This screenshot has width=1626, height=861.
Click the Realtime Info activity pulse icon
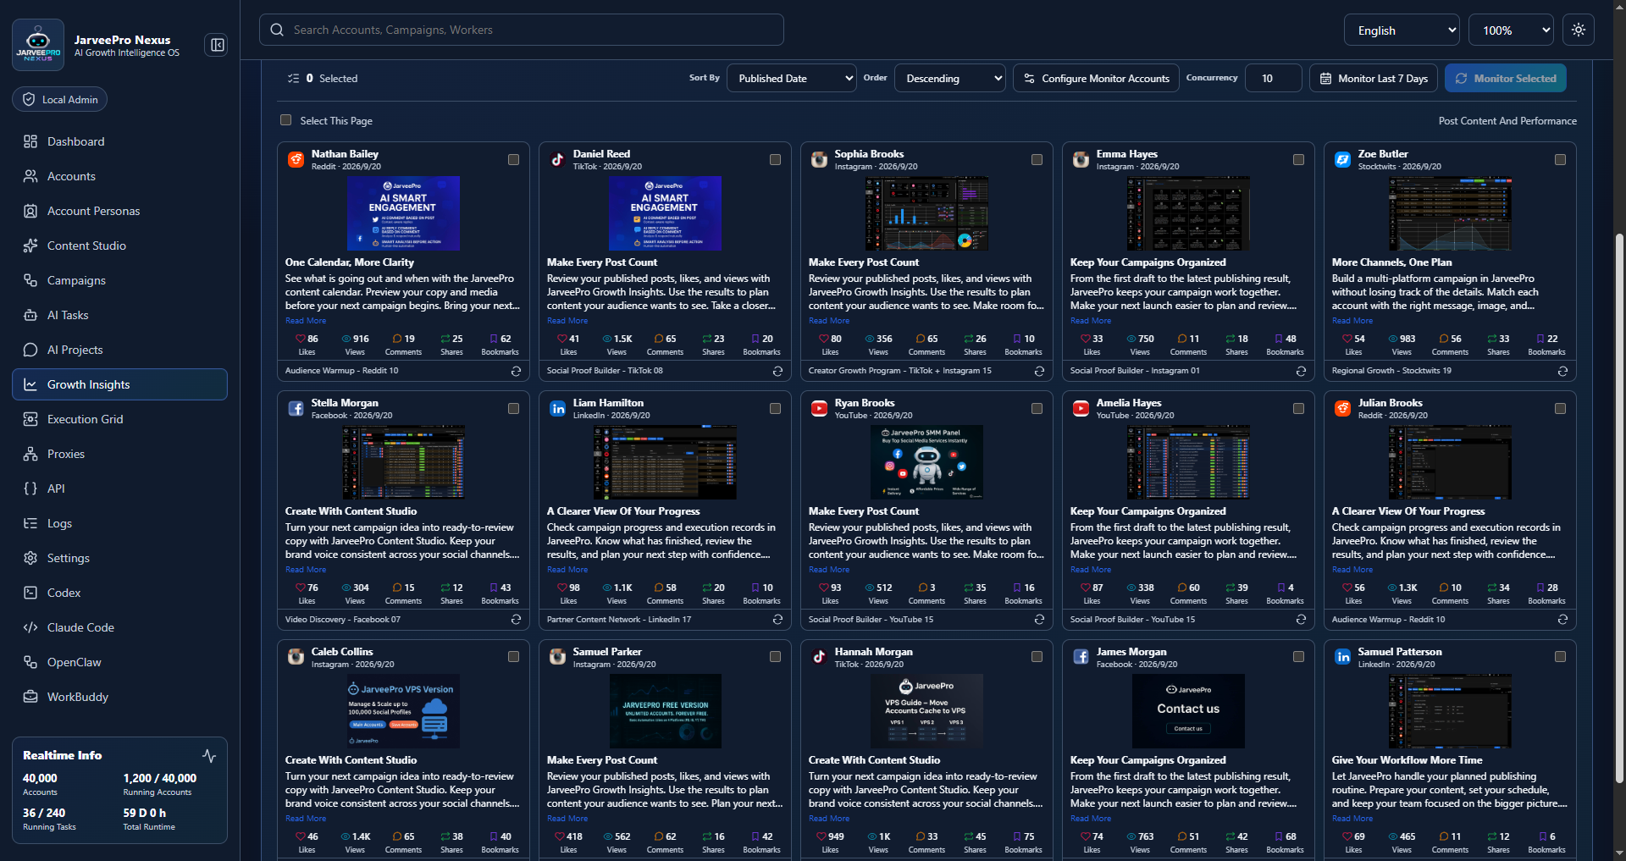tap(209, 755)
